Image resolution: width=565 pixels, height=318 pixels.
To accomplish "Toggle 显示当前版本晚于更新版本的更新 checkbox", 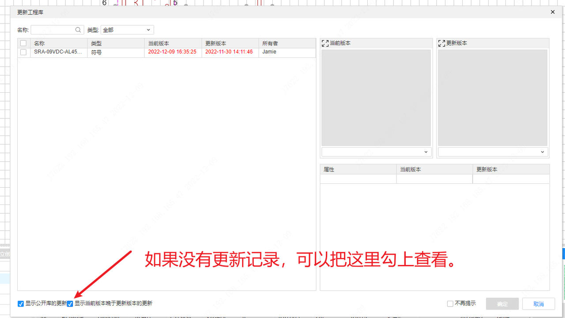I will 70,304.
